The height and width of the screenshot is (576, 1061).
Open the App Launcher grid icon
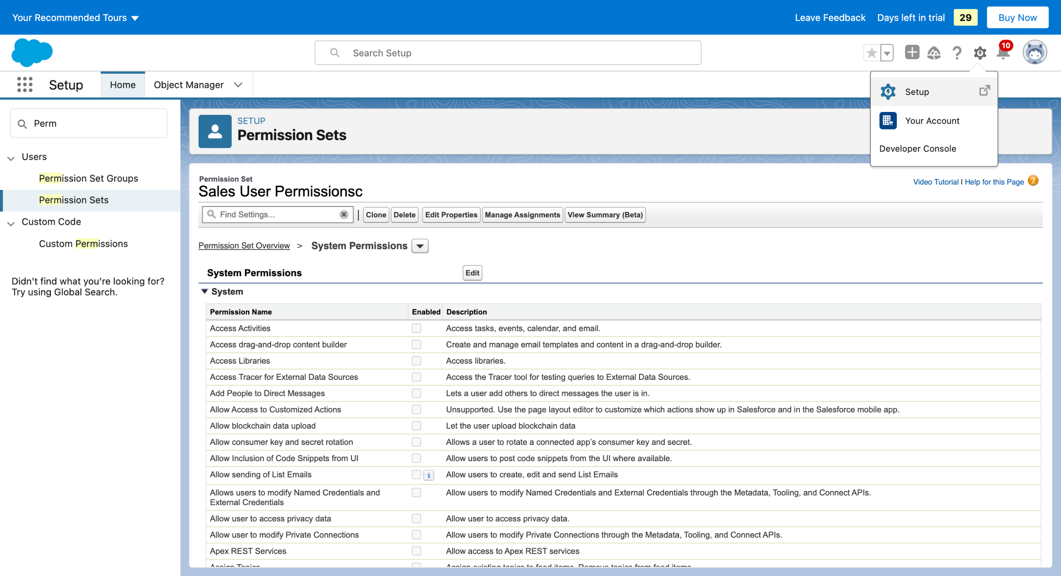25,85
